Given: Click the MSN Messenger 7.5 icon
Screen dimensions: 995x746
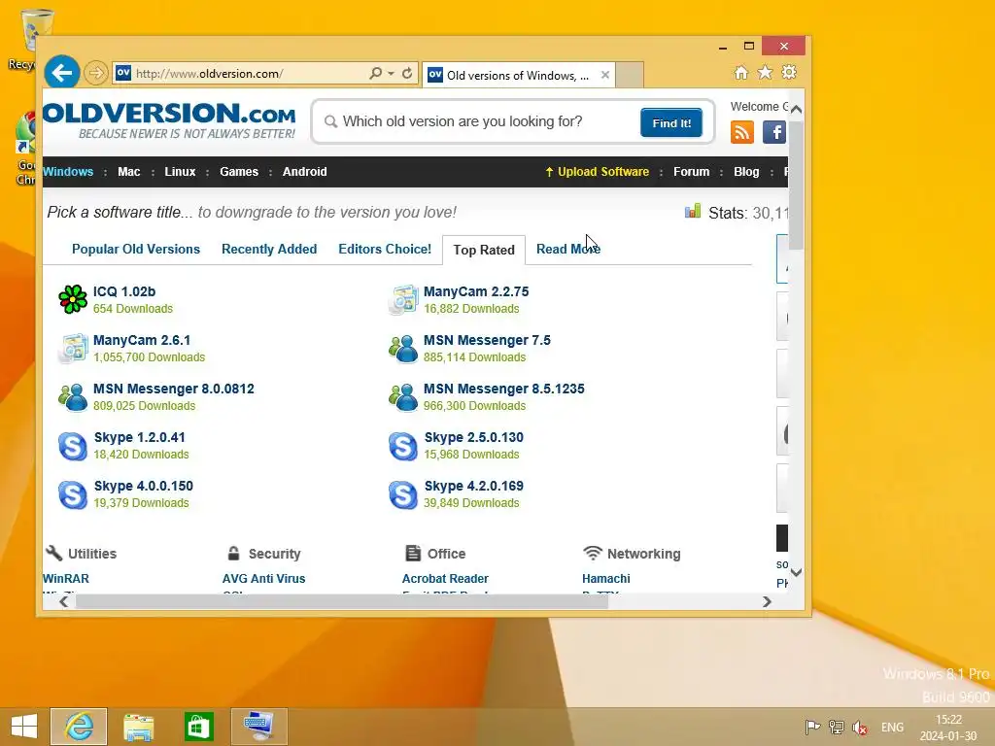Looking at the screenshot, I should [x=403, y=349].
